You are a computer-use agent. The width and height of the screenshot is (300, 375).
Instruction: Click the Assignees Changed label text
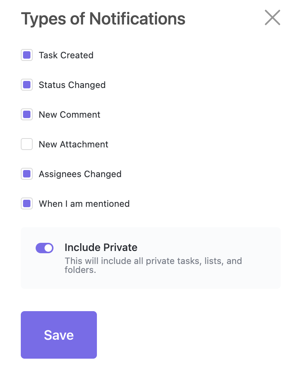click(80, 174)
